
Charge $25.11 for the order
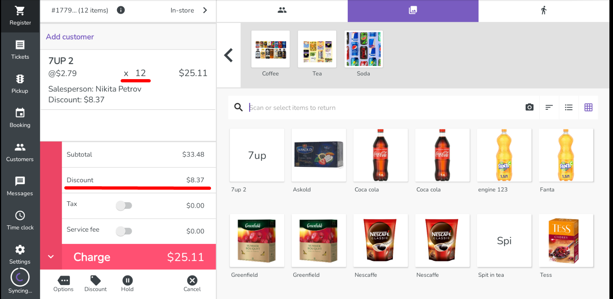point(139,257)
